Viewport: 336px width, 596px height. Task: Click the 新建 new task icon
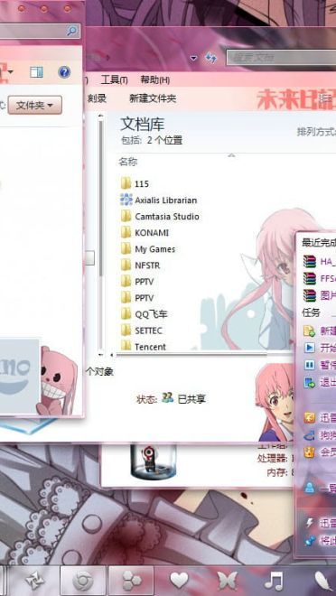[310, 331]
